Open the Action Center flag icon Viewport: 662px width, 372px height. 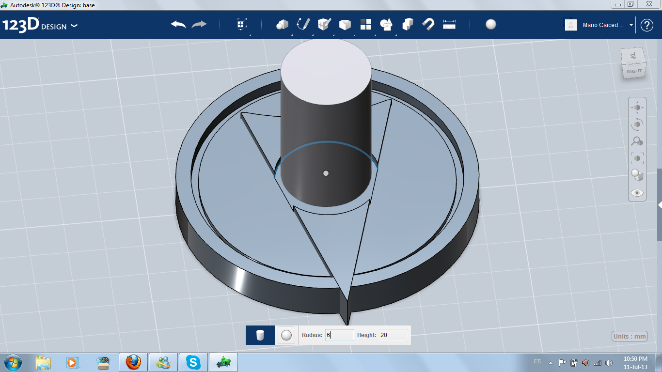pyautogui.click(x=563, y=362)
